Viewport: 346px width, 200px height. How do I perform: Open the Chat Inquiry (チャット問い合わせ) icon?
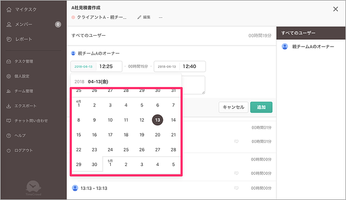[9, 121]
